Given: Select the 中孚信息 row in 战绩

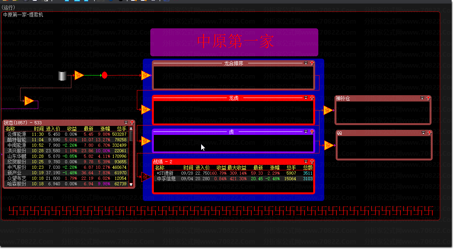Looking at the screenshot, I should (234, 179).
